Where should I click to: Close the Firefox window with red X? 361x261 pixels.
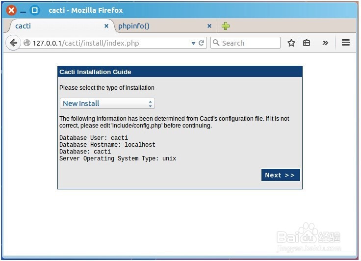pyautogui.click(x=11, y=10)
